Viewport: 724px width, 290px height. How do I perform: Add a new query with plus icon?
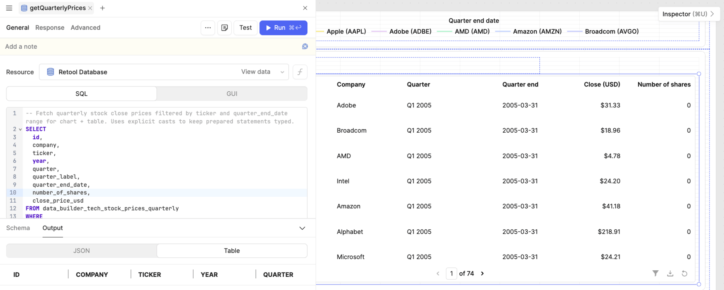(103, 8)
